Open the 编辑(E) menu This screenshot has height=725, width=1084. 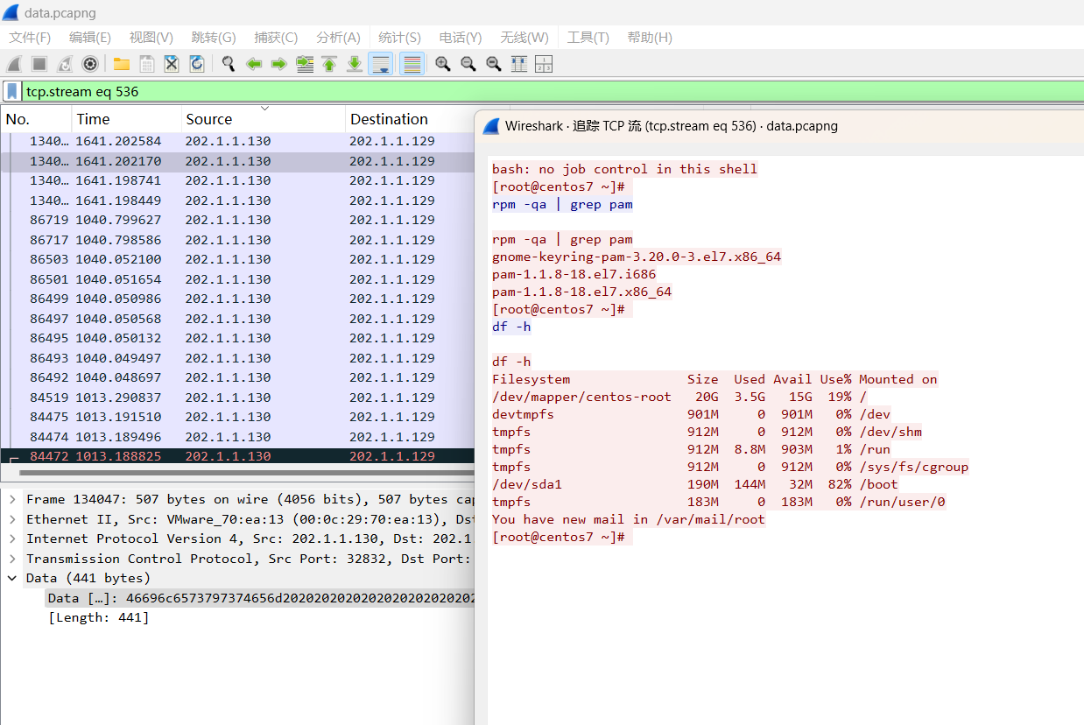90,38
